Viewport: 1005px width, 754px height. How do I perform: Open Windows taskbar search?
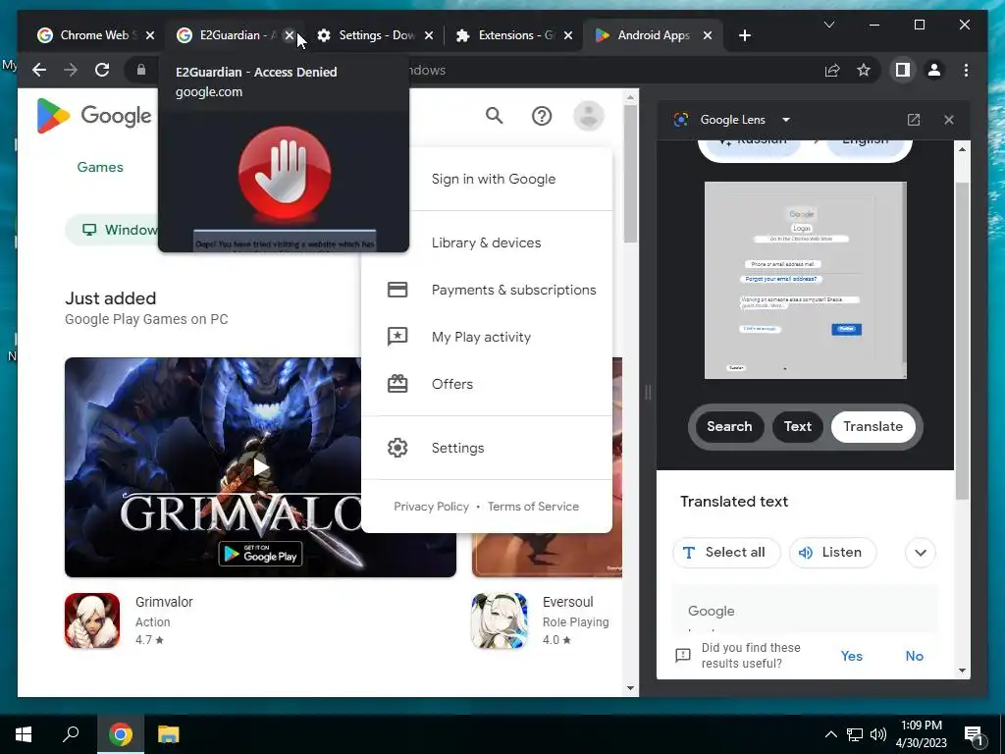tap(71, 734)
